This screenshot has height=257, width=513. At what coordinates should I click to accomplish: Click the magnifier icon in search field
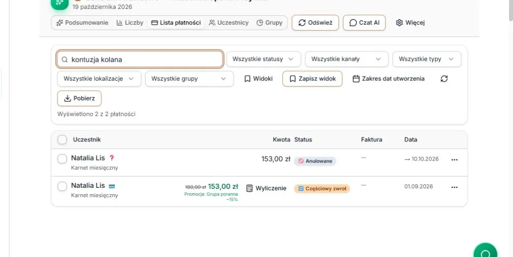pos(65,59)
